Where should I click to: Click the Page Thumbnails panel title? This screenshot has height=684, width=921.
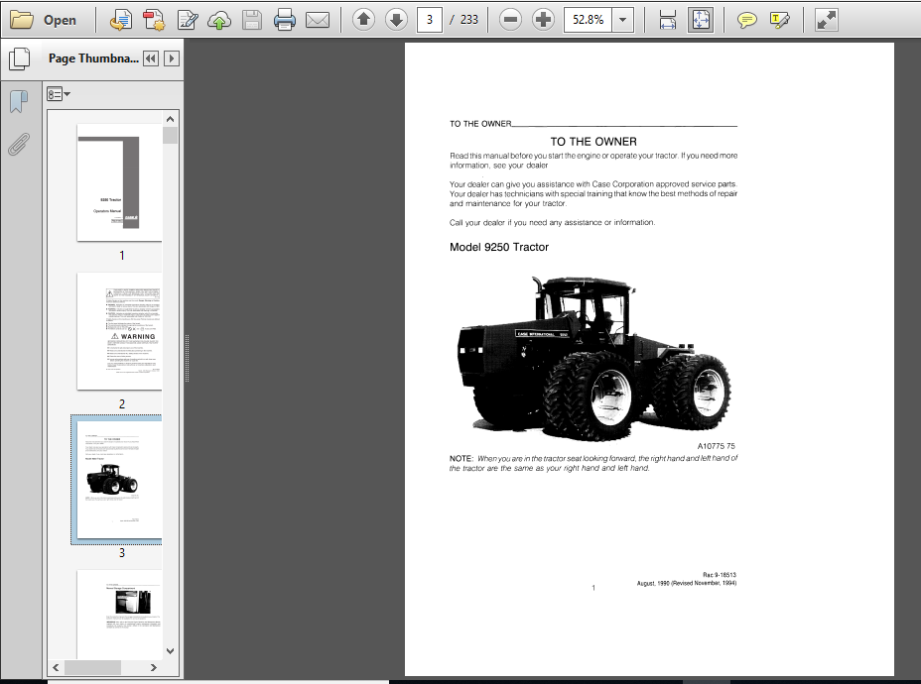coord(93,58)
